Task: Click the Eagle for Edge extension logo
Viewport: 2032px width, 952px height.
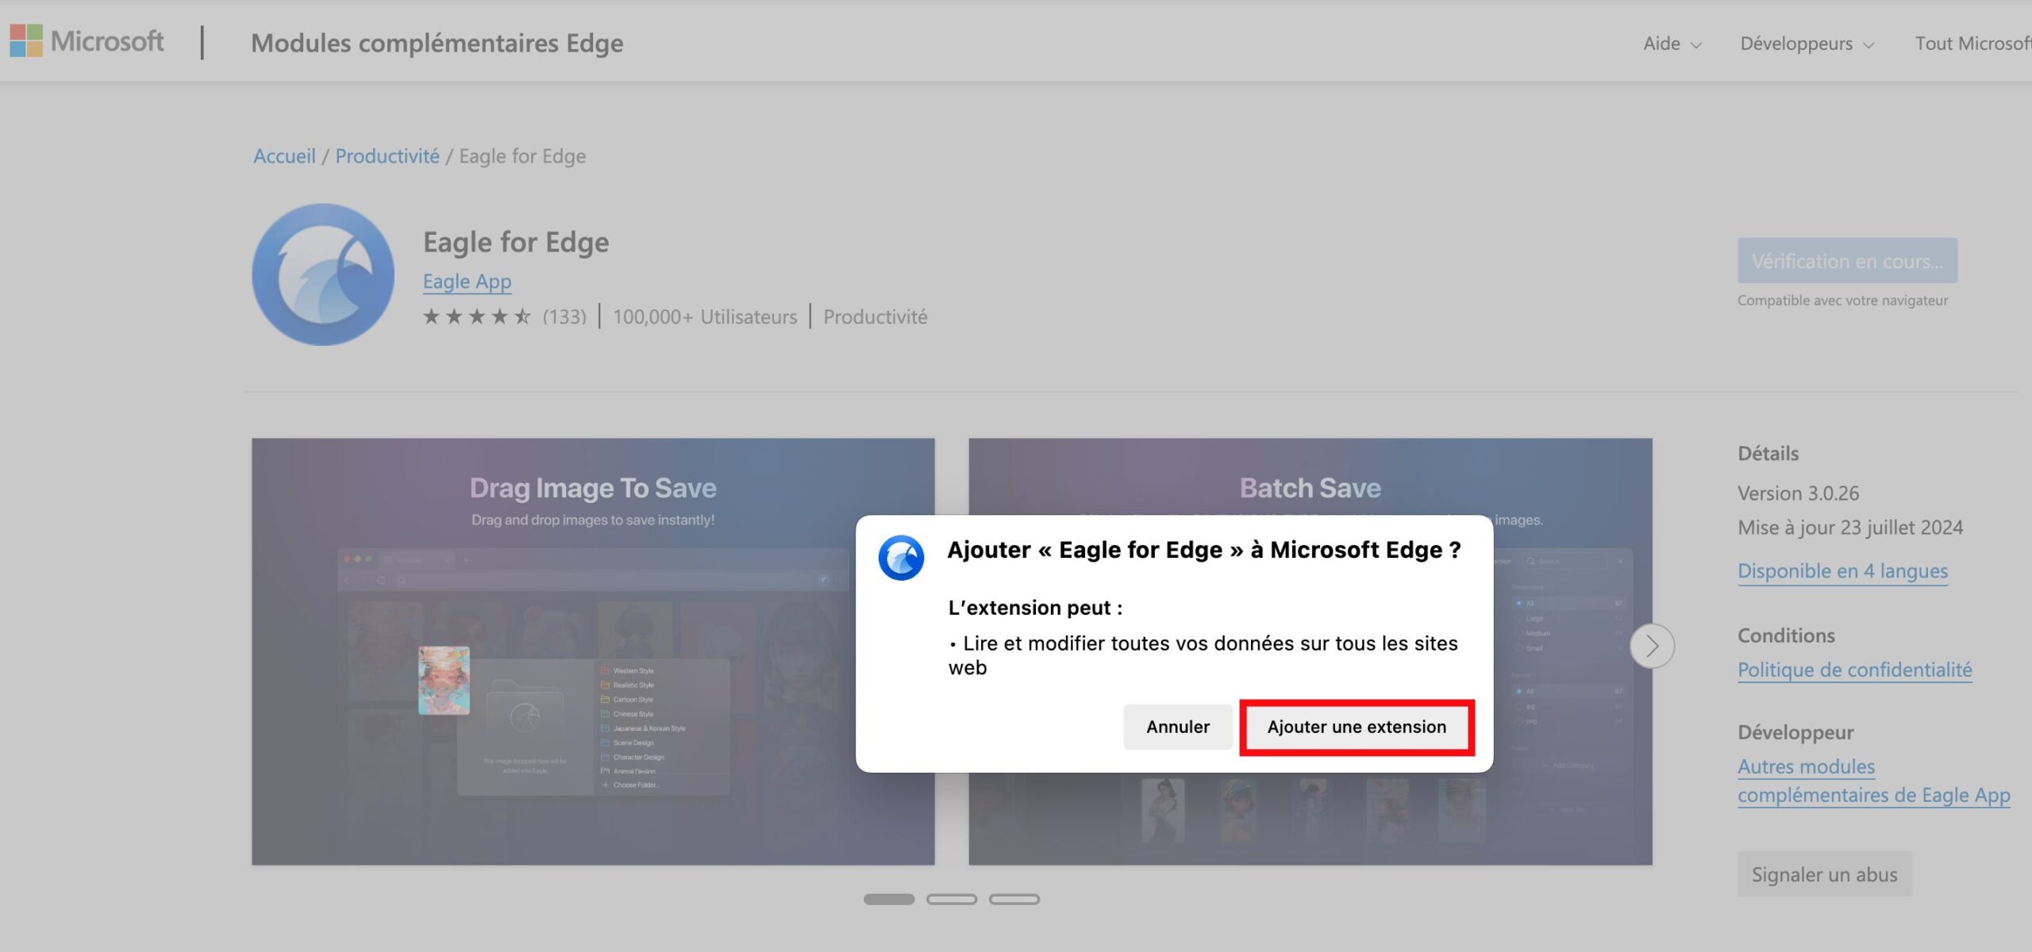Action: (323, 274)
